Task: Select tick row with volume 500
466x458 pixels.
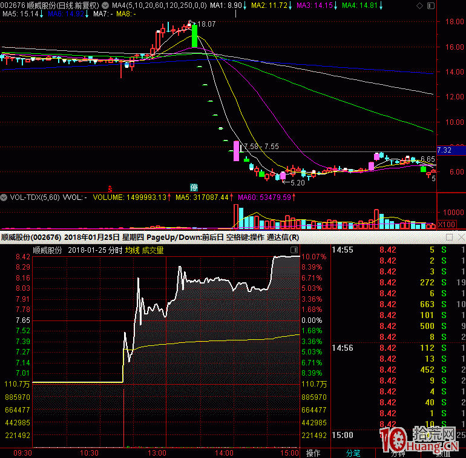Action: pyautogui.click(x=398, y=326)
